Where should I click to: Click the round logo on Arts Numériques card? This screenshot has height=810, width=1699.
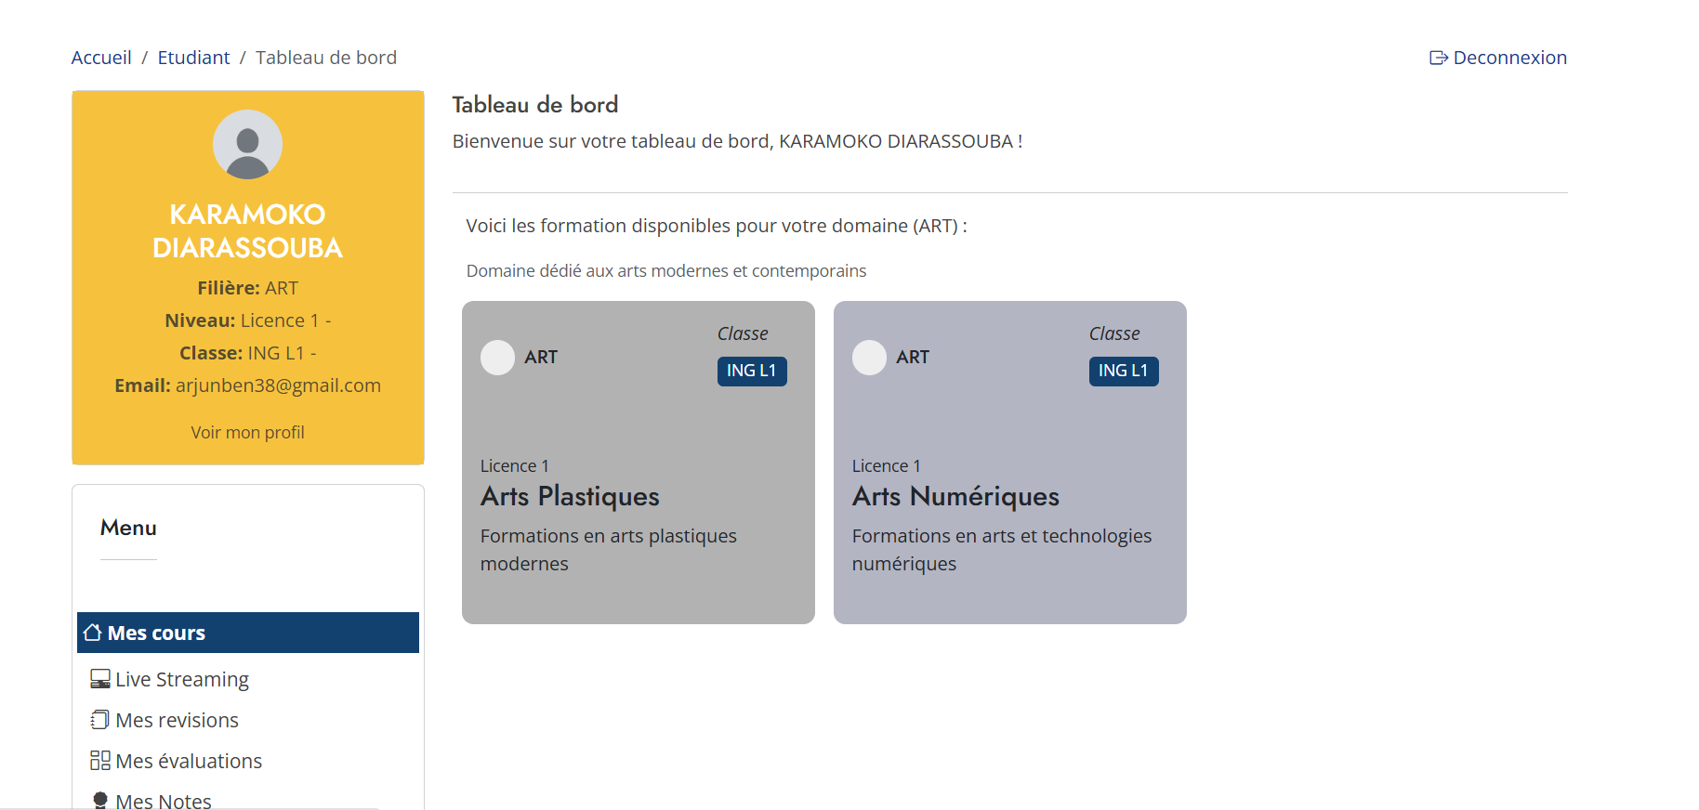pos(869,358)
